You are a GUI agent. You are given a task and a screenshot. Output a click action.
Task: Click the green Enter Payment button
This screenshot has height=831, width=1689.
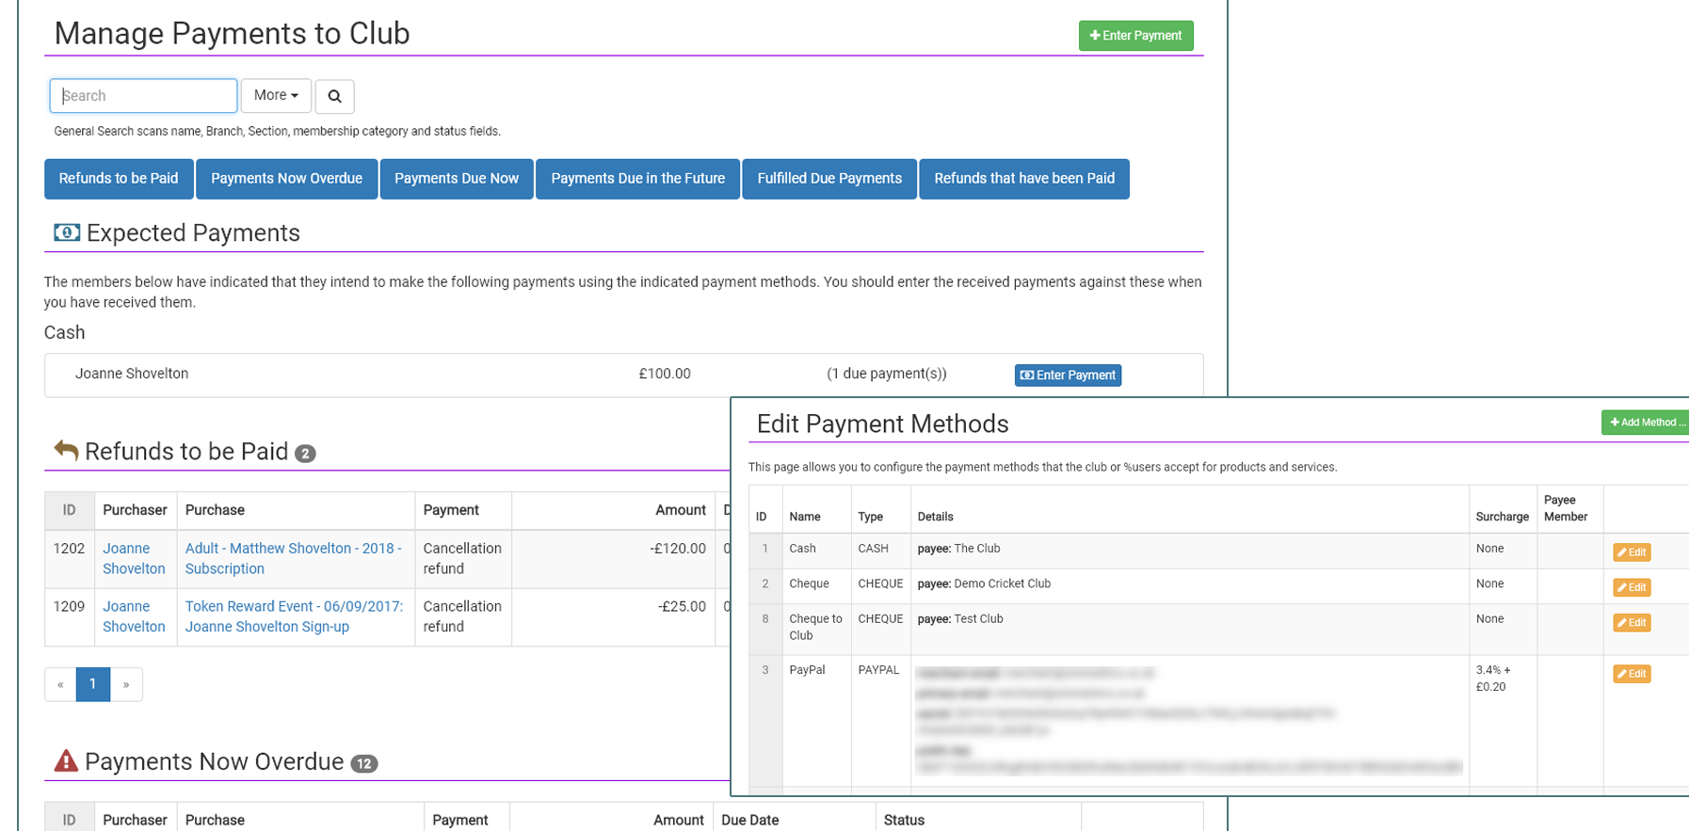(1135, 36)
